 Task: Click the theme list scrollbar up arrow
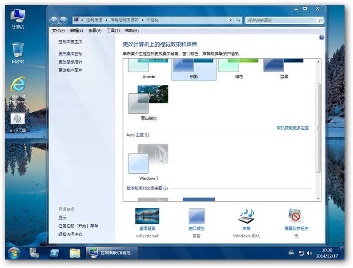tap(318, 61)
